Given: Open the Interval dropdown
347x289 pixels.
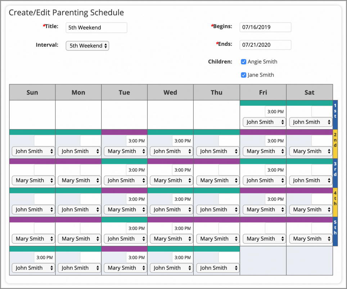Looking at the screenshot, I should [x=87, y=46].
